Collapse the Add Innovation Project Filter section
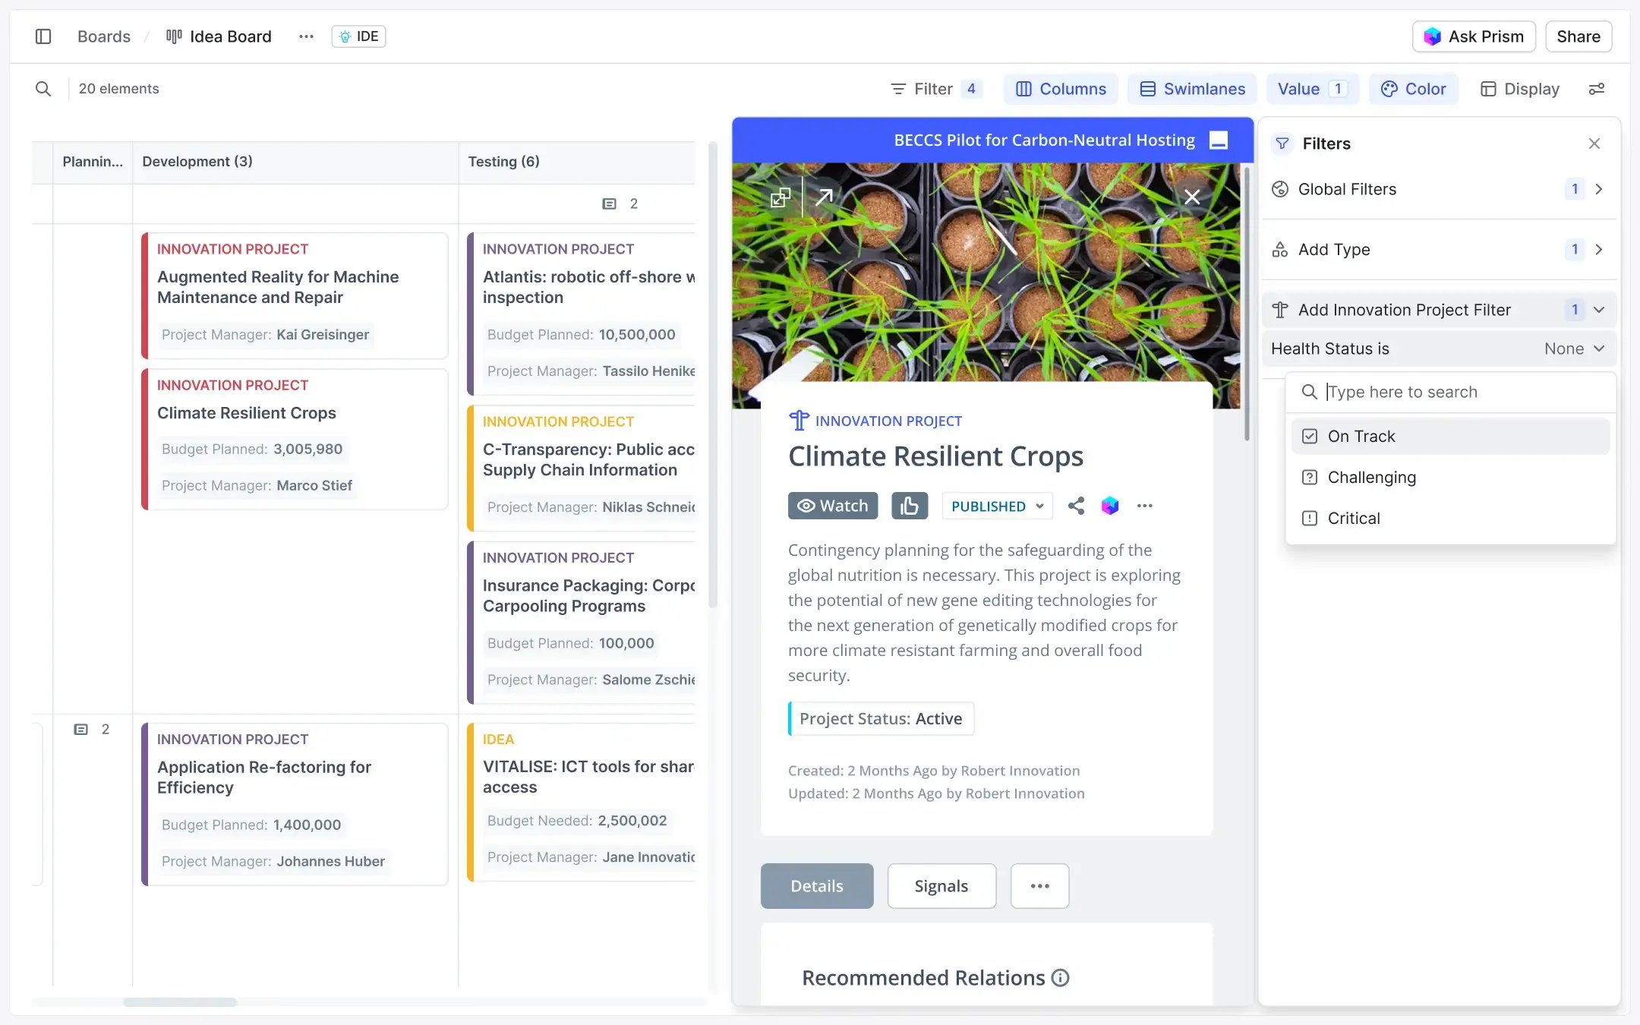 [x=1600, y=310]
